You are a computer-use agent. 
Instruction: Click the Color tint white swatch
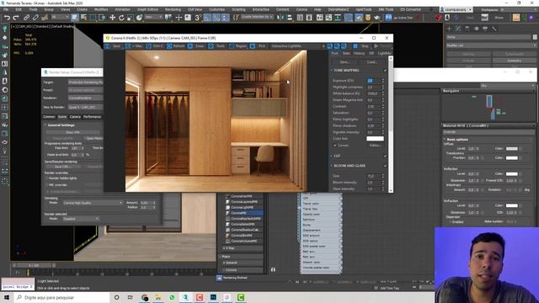point(375,139)
